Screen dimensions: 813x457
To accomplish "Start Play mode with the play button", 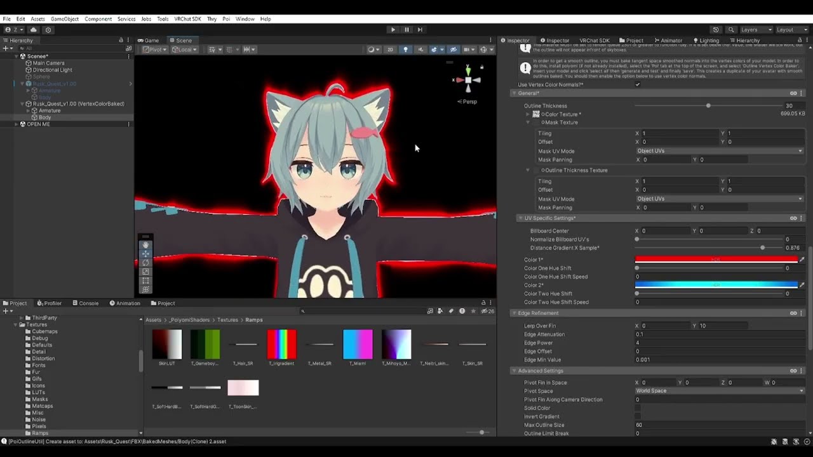I will point(393,30).
